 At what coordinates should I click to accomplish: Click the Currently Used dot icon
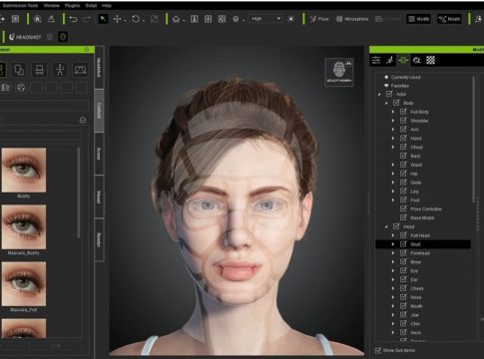coord(386,77)
